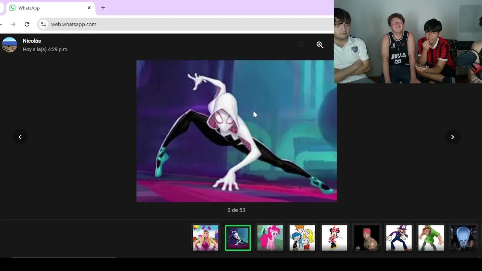Screen dimensions: 482x271
Task: Go to the previous image arrow
Action: (20, 137)
